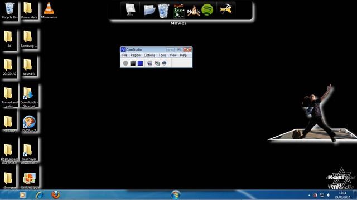Select the 'Downloads - Shortcut' desktop icon
Image resolution: width=357 pixels, height=200 pixels.
[x=29, y=97]
